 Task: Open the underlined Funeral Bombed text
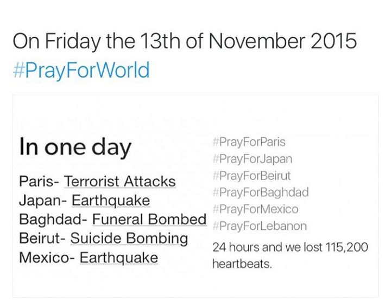pos(149,220)
